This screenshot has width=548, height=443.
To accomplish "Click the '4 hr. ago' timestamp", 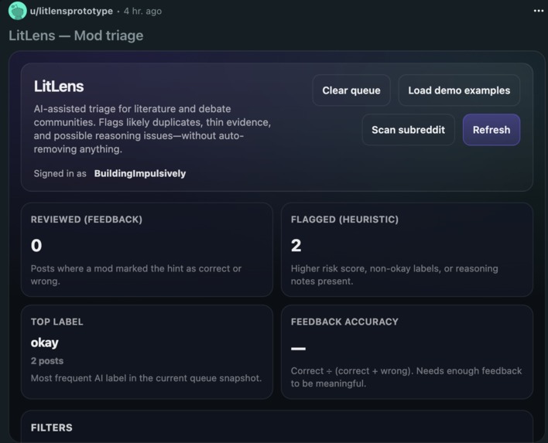I will coord(142,11).
